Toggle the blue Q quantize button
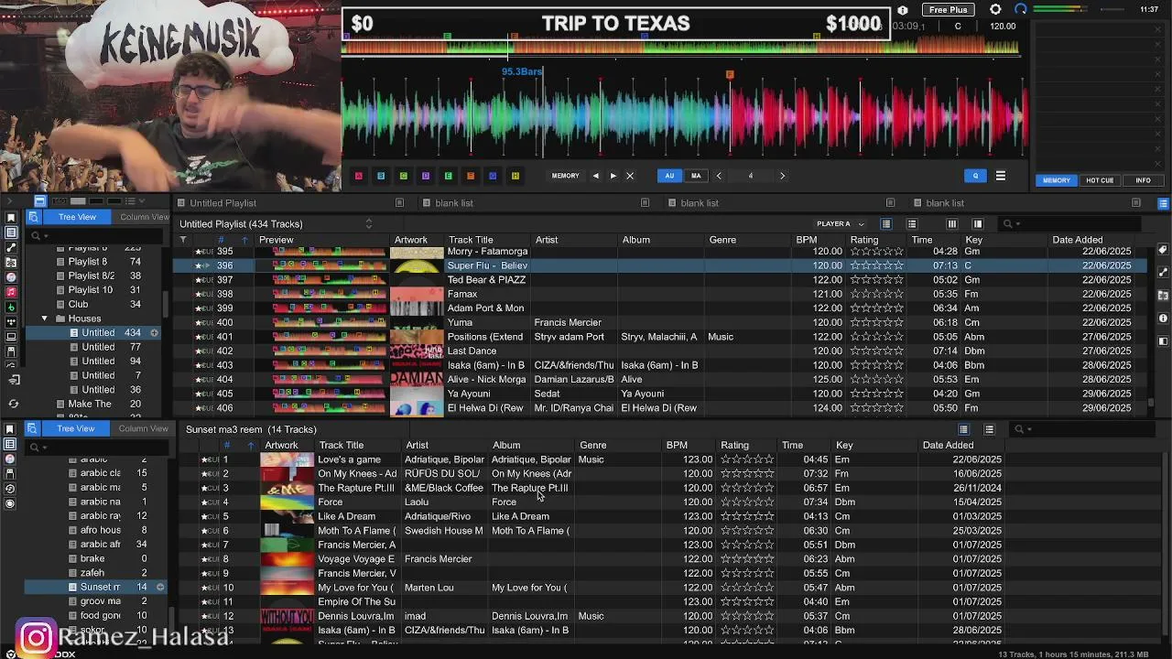The width and height of the screenshot is (1172, 659). pyautogui.click(x=975, y=176)
